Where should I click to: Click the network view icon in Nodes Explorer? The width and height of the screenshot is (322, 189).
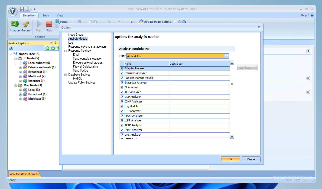pyautogui.click(x=11, y=48)
